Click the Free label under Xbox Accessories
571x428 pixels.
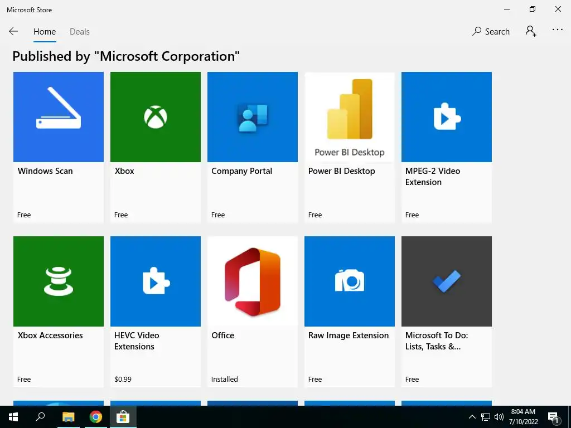(24, 379)
